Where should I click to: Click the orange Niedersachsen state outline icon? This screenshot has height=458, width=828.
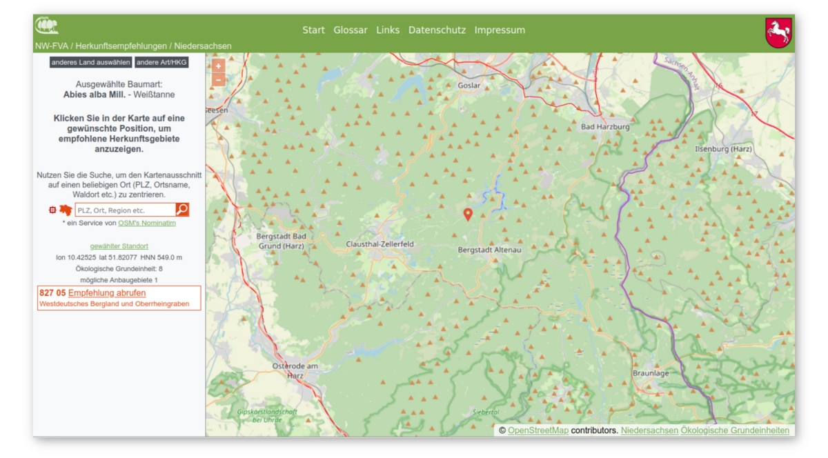click(x=66, y=210)
